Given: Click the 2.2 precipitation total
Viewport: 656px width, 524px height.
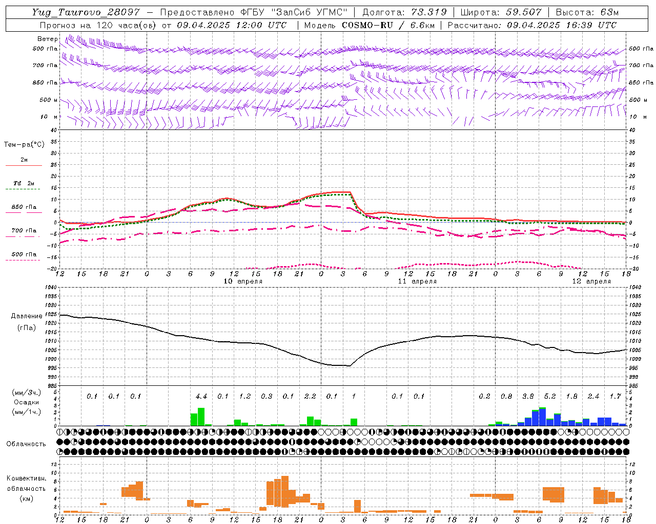Looking at the screenshot, I should coord(310,397).
